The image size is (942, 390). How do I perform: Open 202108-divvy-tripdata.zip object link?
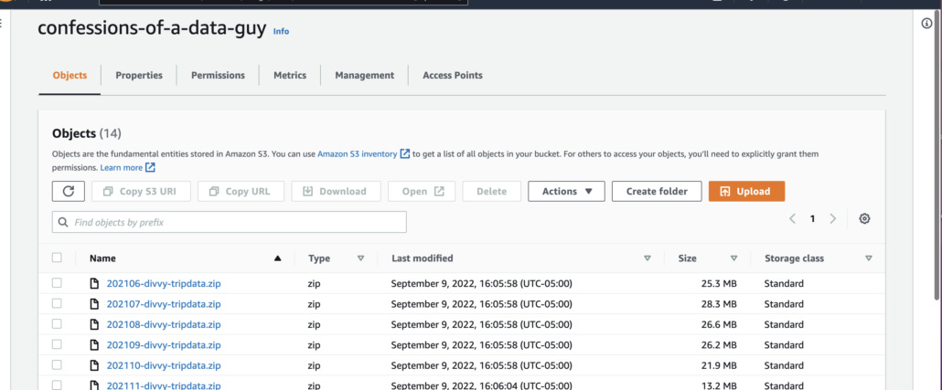[164, 324]
